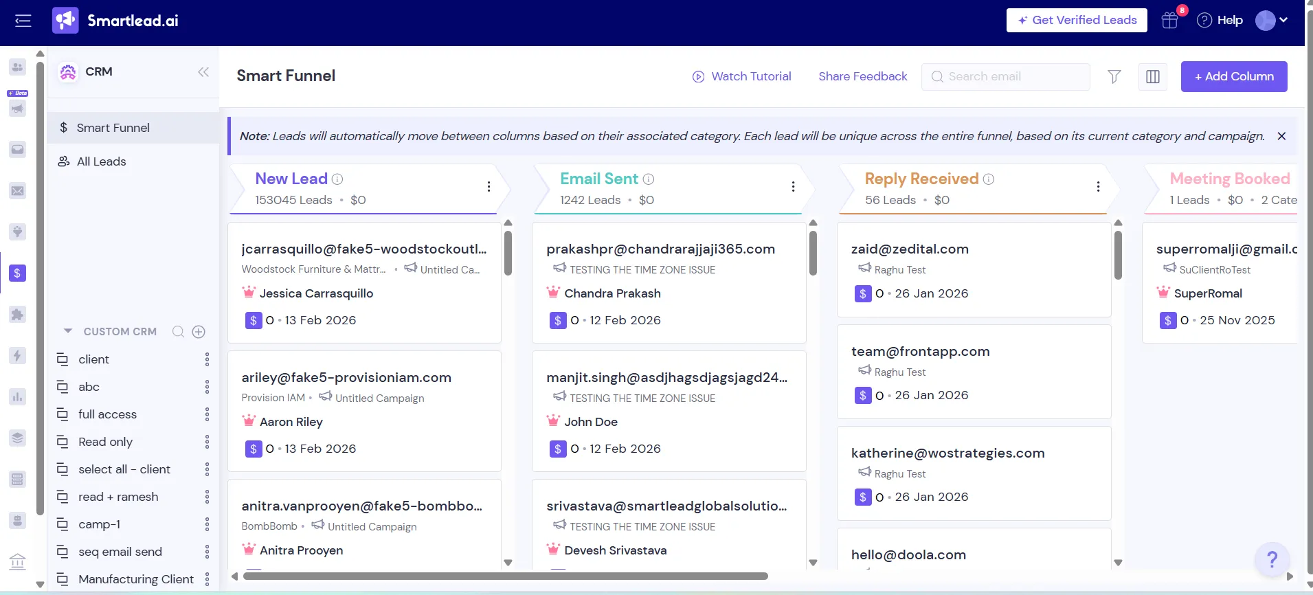Open the analytics bar chart icon
The image size is (1313, 595).
point(17,397)
